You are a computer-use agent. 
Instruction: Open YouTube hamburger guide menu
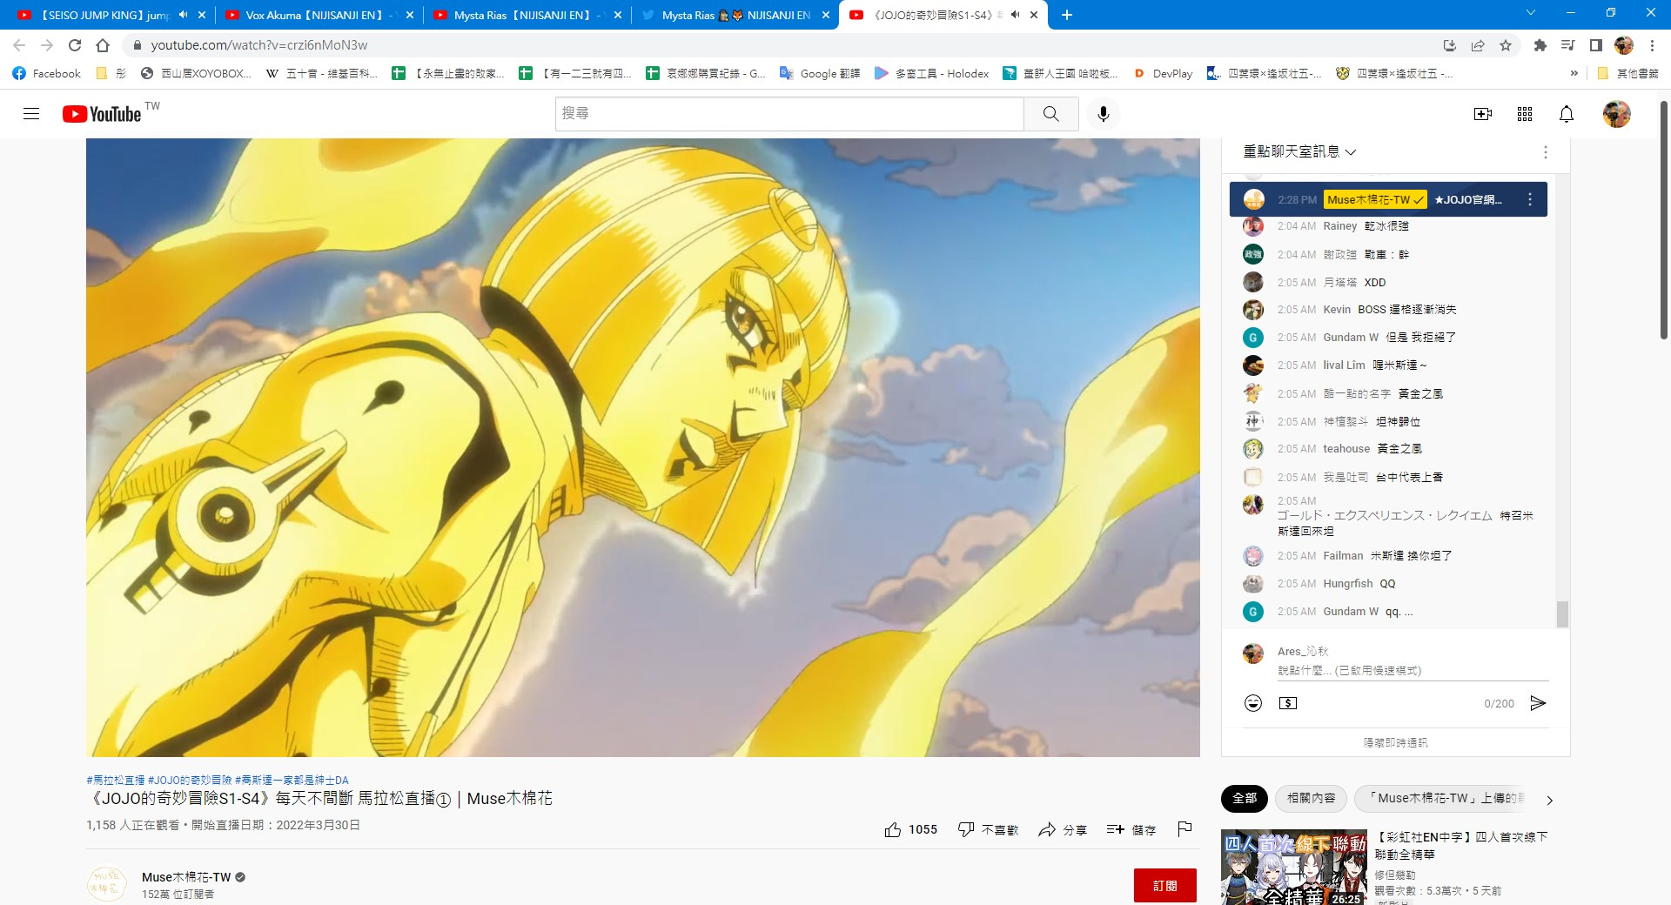point(31,114)
